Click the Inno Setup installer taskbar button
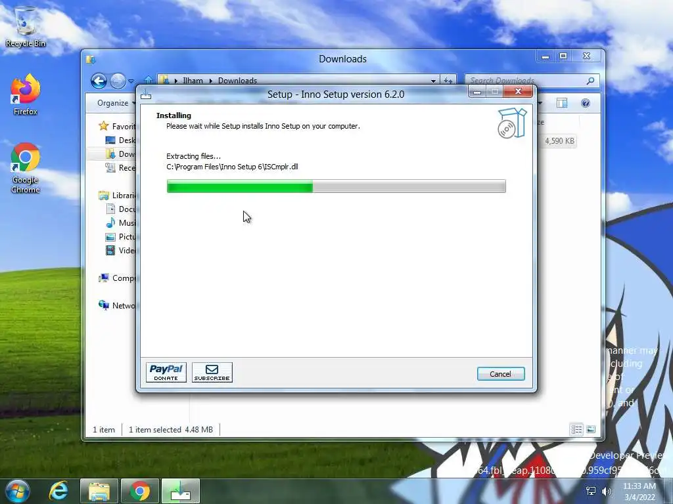 pyautogui.click(x=180, y=491)
